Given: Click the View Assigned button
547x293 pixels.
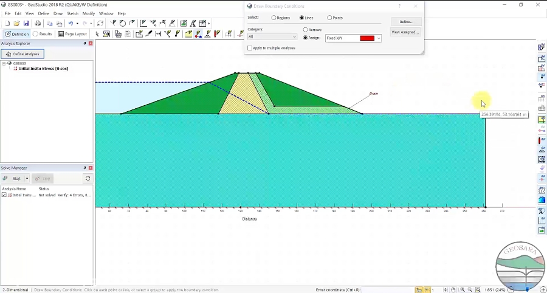Looking at the screenshot, I should (x=405, y=32).
